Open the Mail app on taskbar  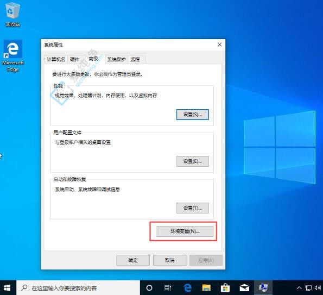(244, 288)
